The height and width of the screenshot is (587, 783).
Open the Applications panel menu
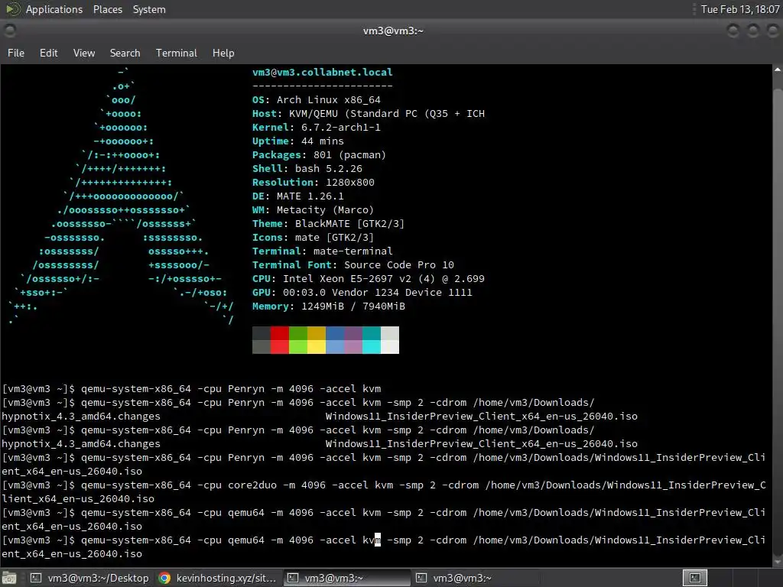pos(54,9)
